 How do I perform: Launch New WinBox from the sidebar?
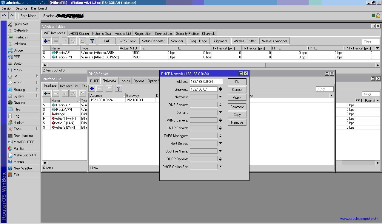(23, 168)
